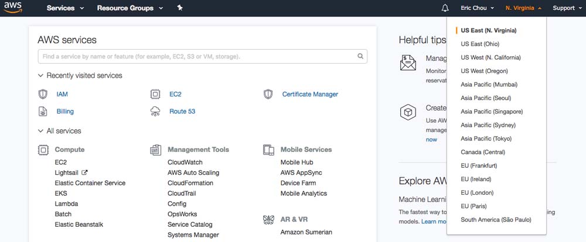The width and height of the screenshot is (586, 242).
Task: Click the AWS logo in header
Action: [13, 8]
